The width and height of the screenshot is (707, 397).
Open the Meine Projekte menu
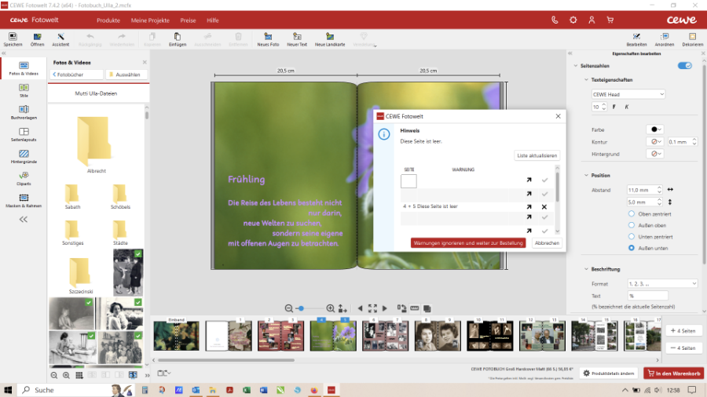(149, 20)
